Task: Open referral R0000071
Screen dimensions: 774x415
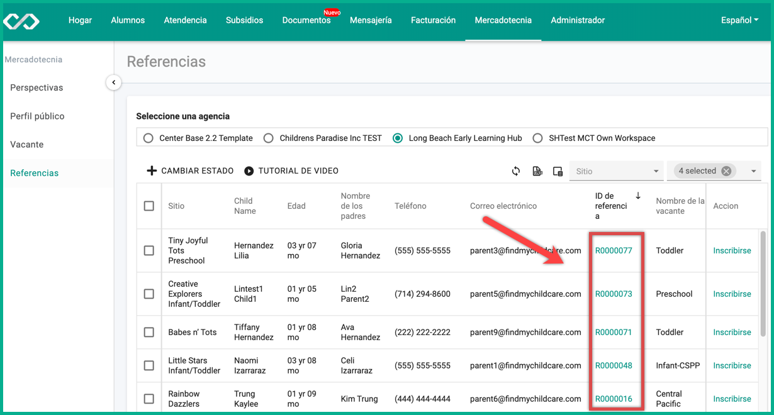Action: (x=614, y=332)
